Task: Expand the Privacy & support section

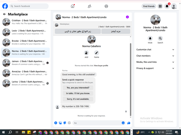Action: click(x=155, y=68)
